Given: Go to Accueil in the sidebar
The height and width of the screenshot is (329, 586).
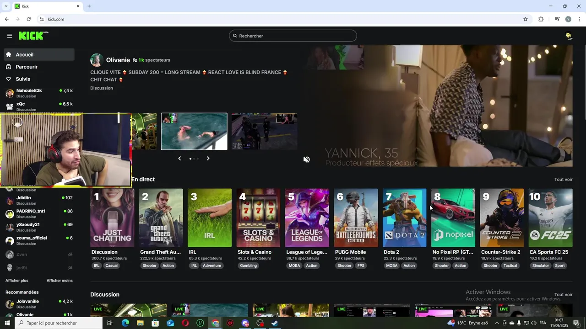Looking at the screenshot, I should (x=39, y=54).
